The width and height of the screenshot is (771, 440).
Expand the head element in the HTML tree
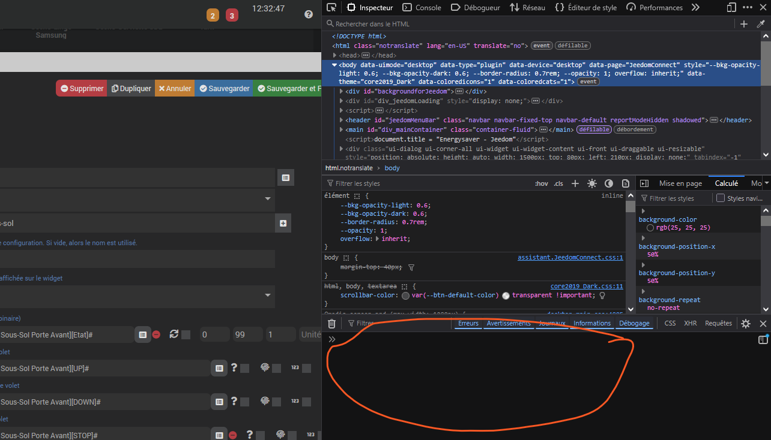tap(335, 55)
